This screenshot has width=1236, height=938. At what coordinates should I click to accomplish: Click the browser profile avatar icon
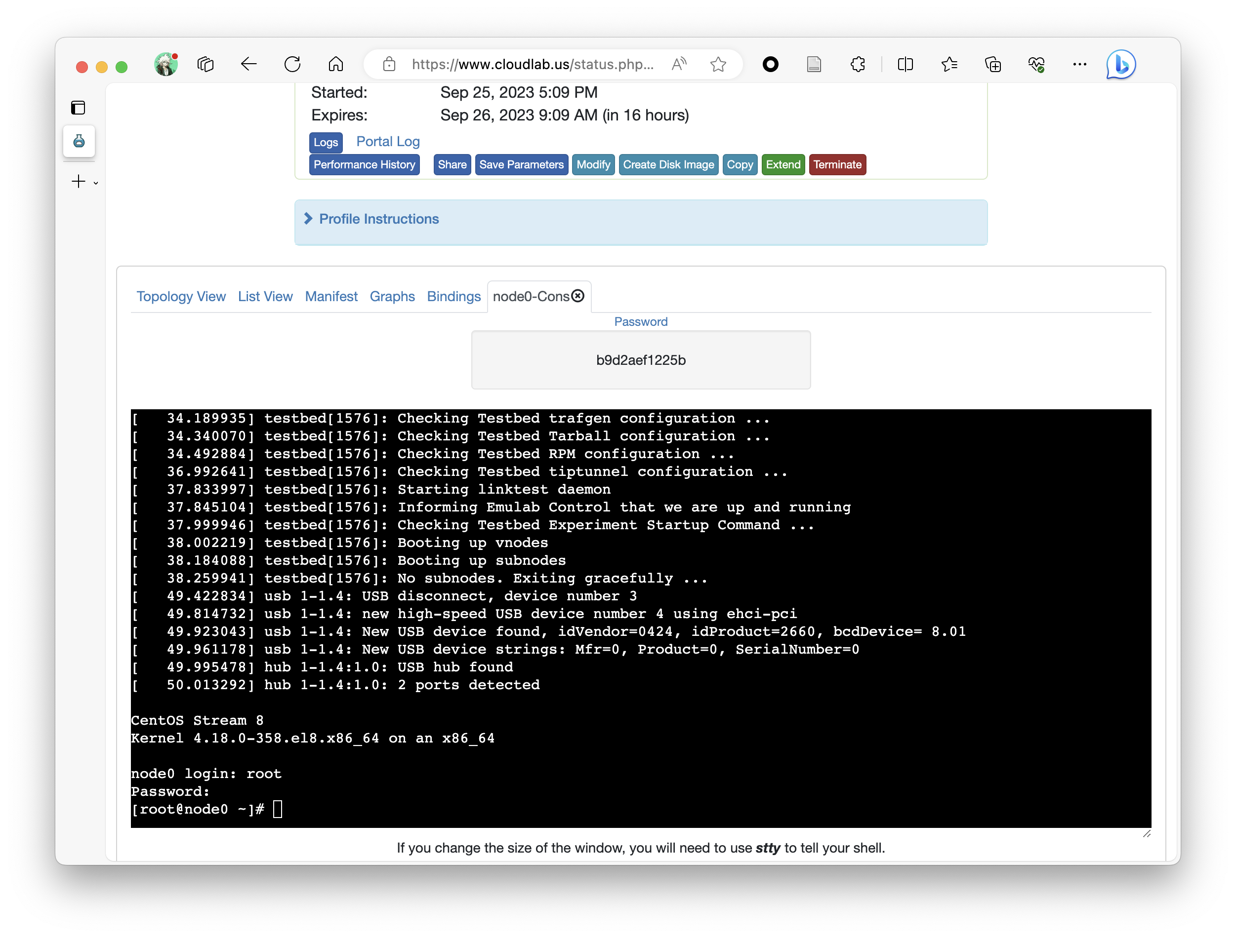click(x=166, y=65)
